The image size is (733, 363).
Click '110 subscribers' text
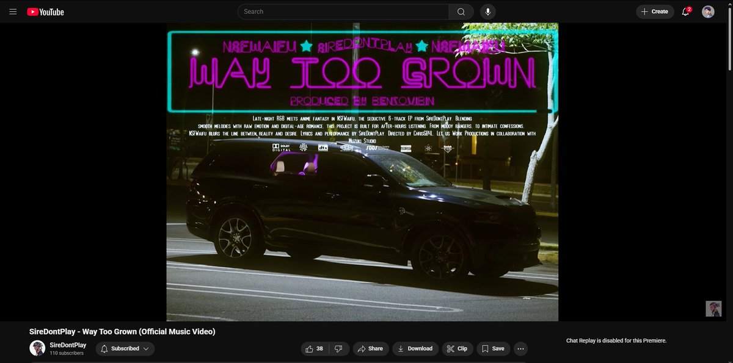tap(67, 353)
